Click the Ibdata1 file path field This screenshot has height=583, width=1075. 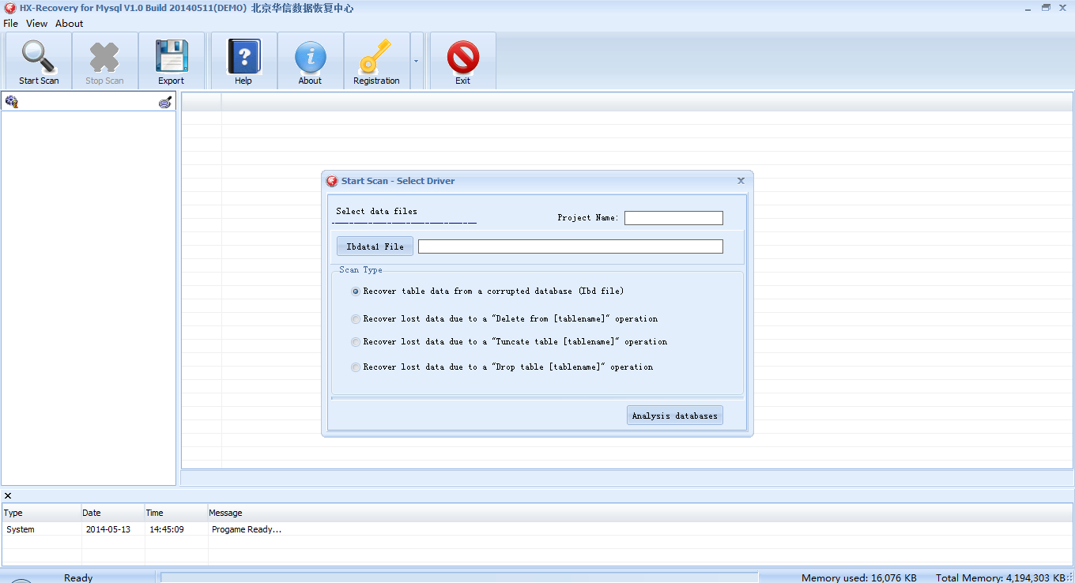point(571,246)
